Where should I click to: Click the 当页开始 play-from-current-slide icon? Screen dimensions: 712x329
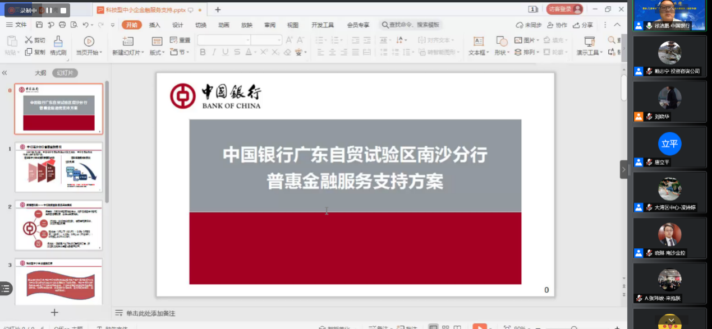coord(89,40)
